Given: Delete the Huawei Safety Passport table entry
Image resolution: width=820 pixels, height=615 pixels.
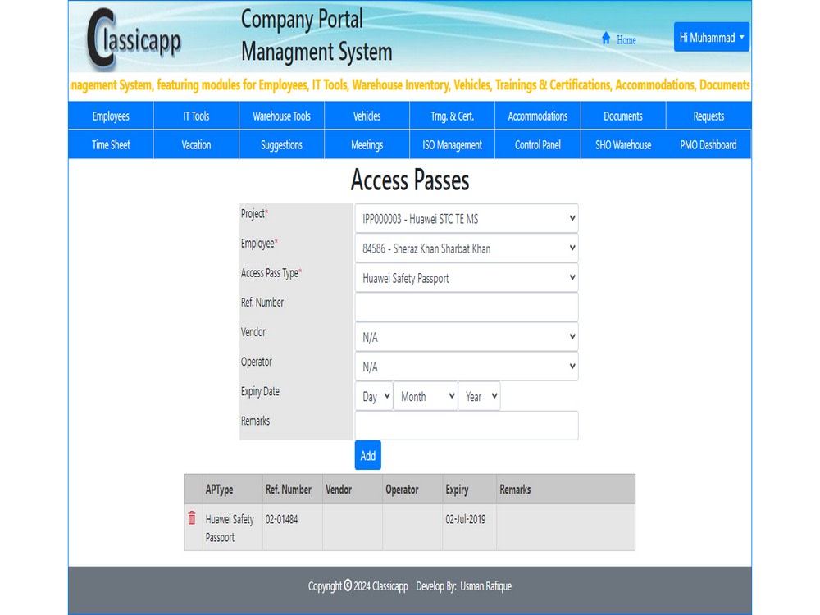Looking at the screenshot, I should pos(191,518).
